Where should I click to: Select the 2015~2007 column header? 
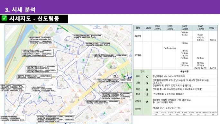coord(170,28)
